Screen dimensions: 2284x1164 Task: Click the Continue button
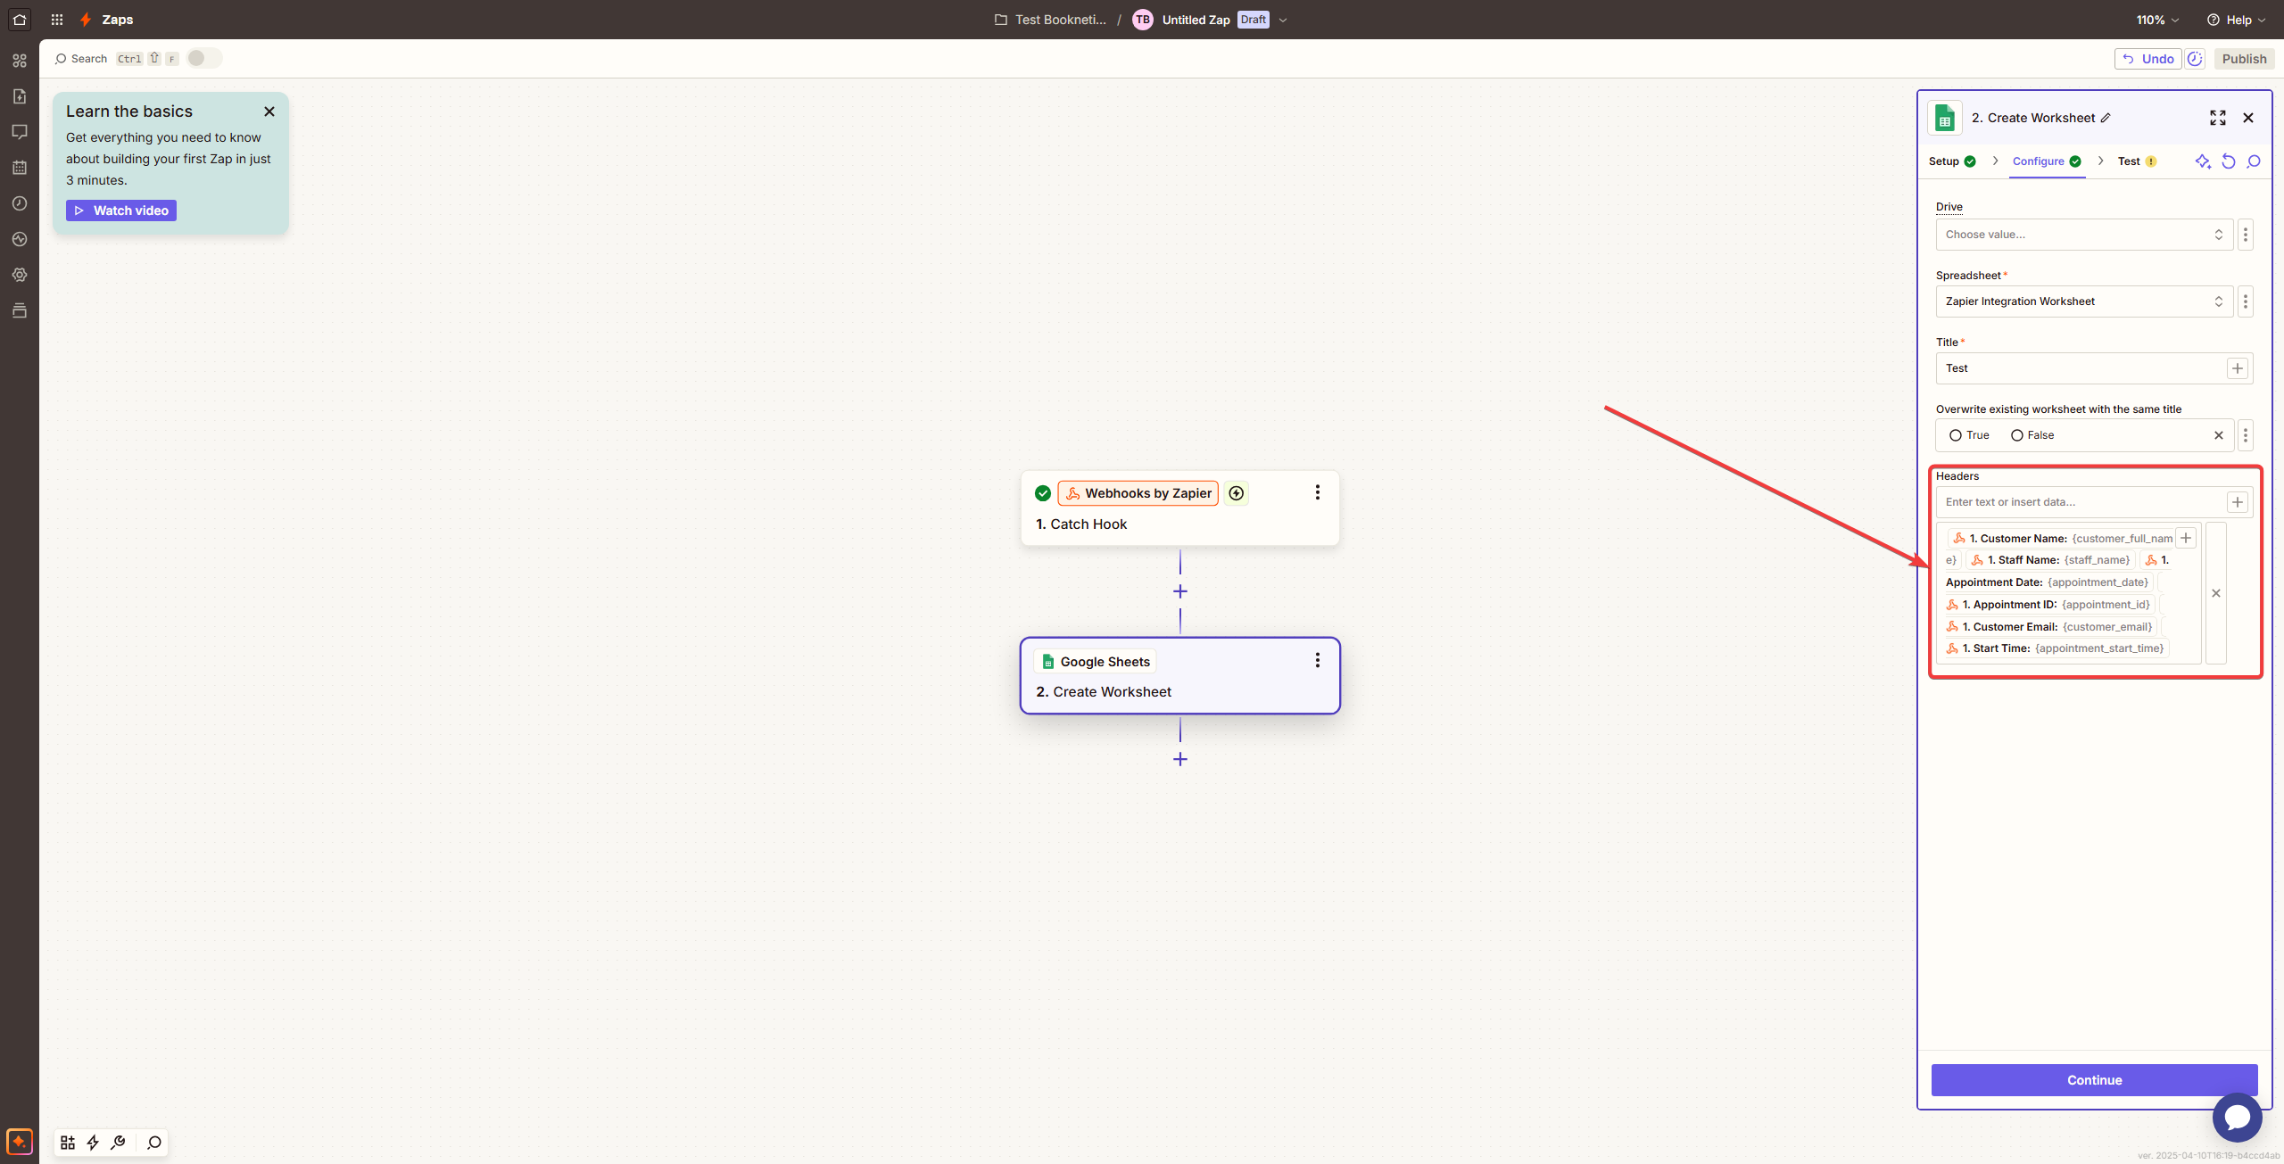click(x=2094, y=1080)
